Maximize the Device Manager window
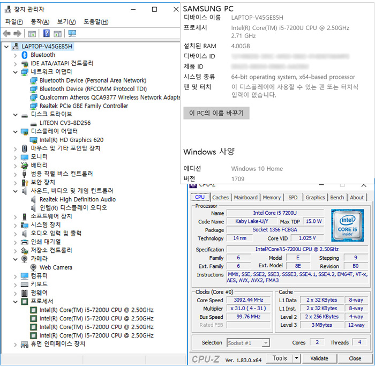The height and width of the screenshot is (367, 375). point(154,9)
